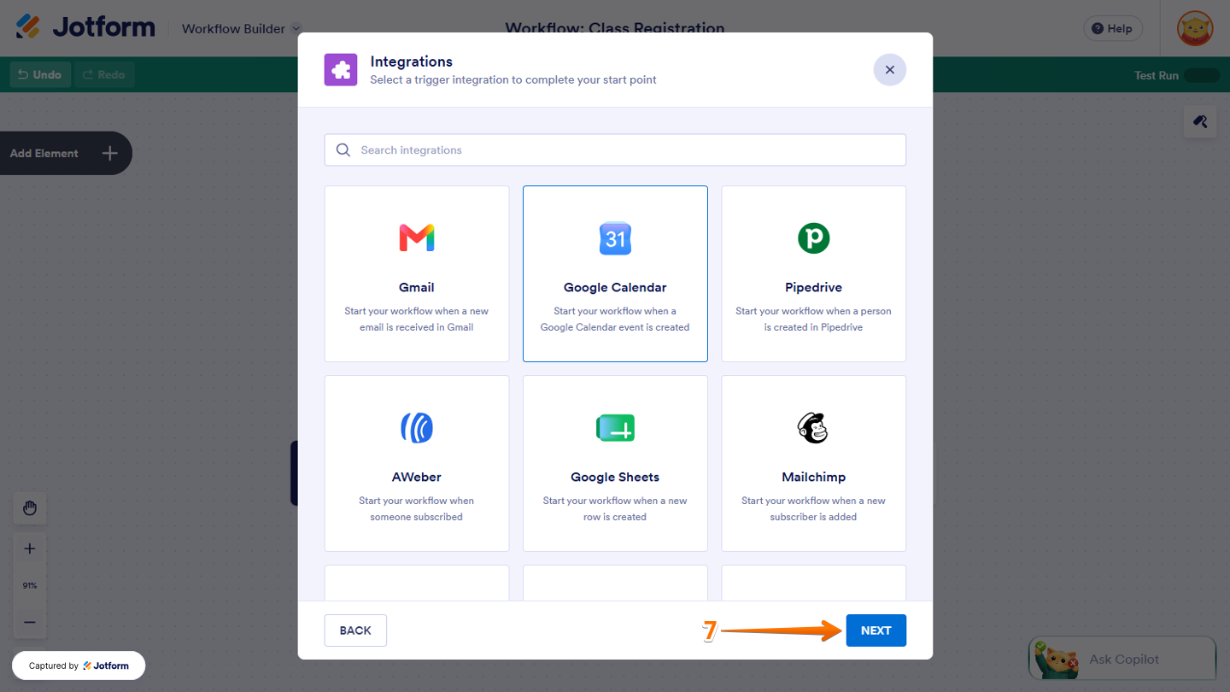Open the workflow designer paint roller

1200,121
